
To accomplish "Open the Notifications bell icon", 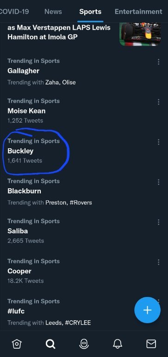I will tap(118, 344).
